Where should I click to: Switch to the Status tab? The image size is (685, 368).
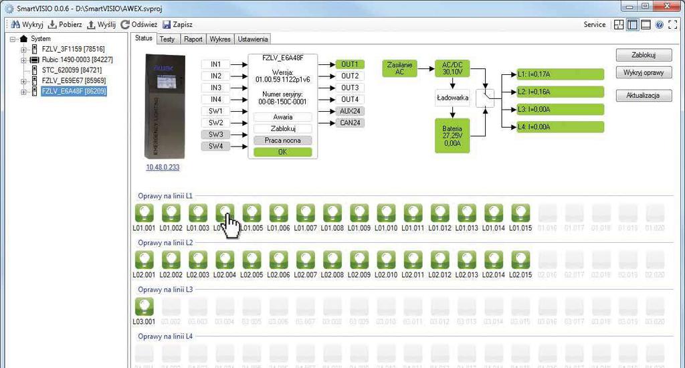click(x=143, y=38)
